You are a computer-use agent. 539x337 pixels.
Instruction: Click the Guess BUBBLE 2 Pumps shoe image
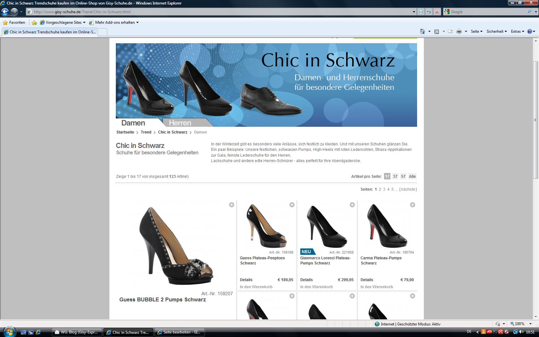point(176,246)
